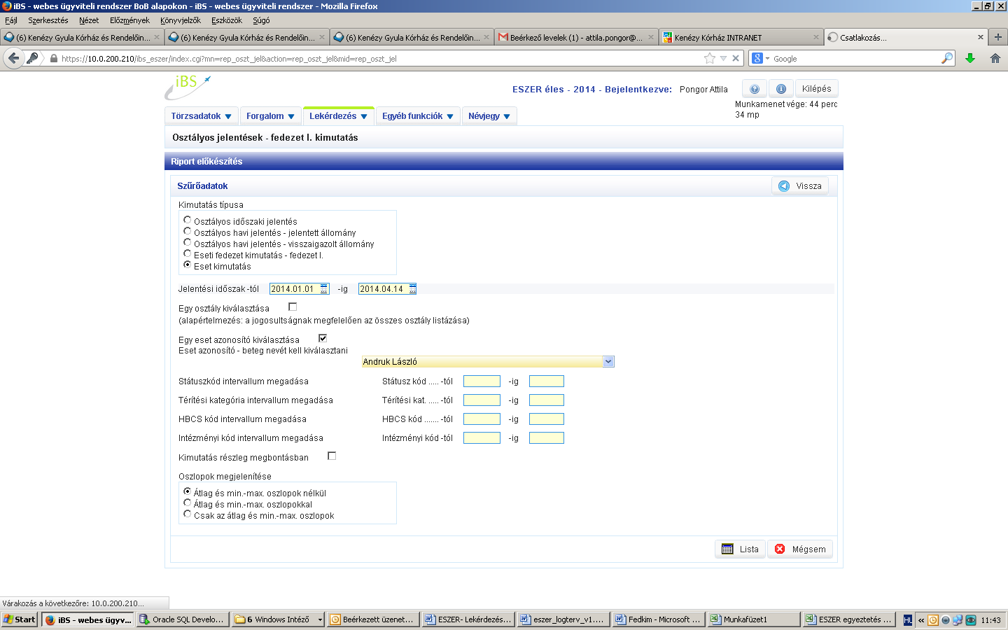Click the search magnifier icon in the Google box
This screenshot has height=630, width=1008.
coord(947,58)
